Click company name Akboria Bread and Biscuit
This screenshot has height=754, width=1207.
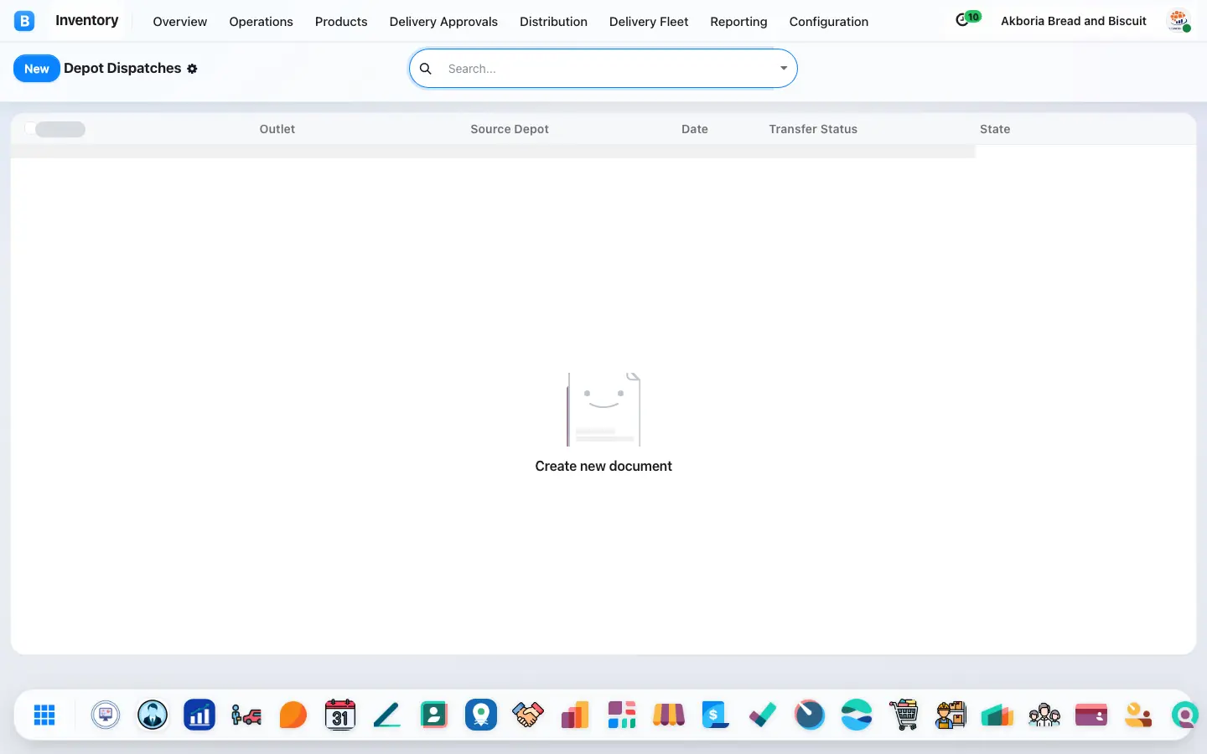[1074, 21]
